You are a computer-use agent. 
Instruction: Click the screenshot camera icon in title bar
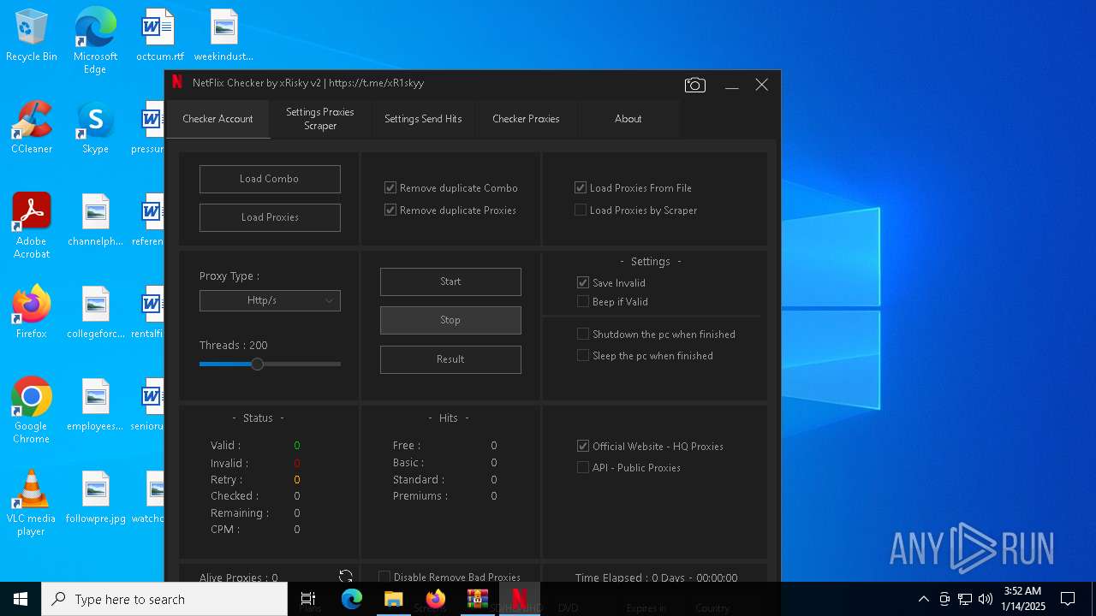[x=694, y=85]
